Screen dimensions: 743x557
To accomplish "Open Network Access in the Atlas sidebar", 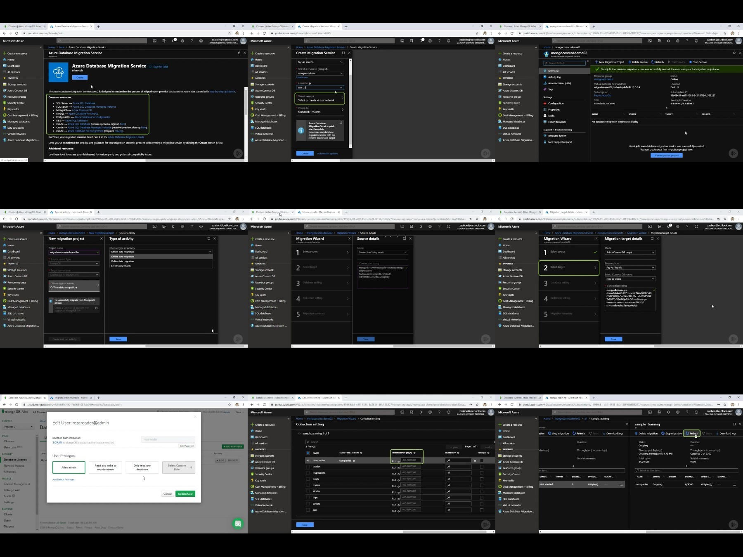I will pyautogui.click(x=14, y=466).
